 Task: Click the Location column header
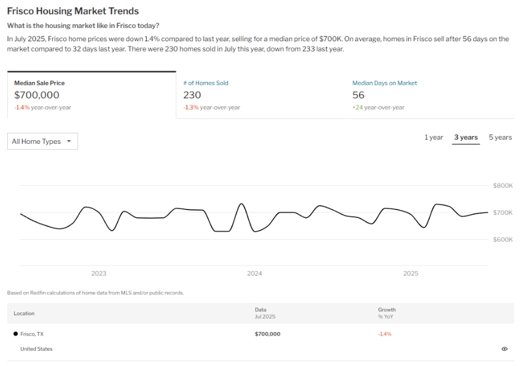(24, 314)
